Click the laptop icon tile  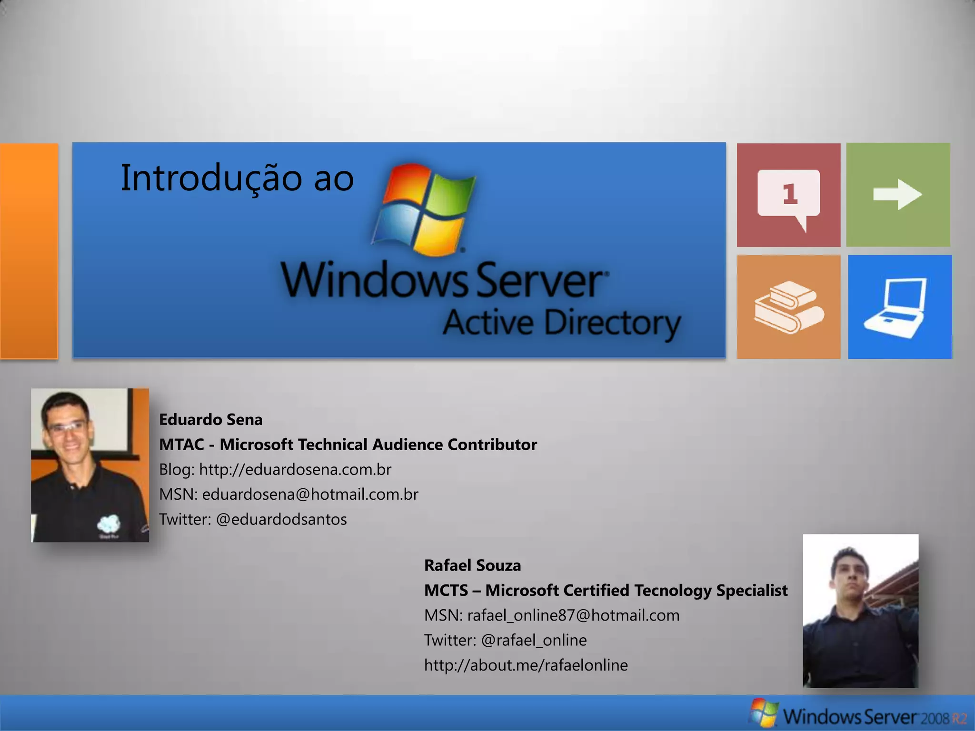point(899,307)
